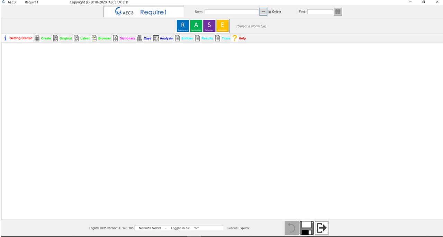Image resolution: width=443 pixels, height=237 pixels.
Task: Click the green A Application tile
Action: click(196, 26)
